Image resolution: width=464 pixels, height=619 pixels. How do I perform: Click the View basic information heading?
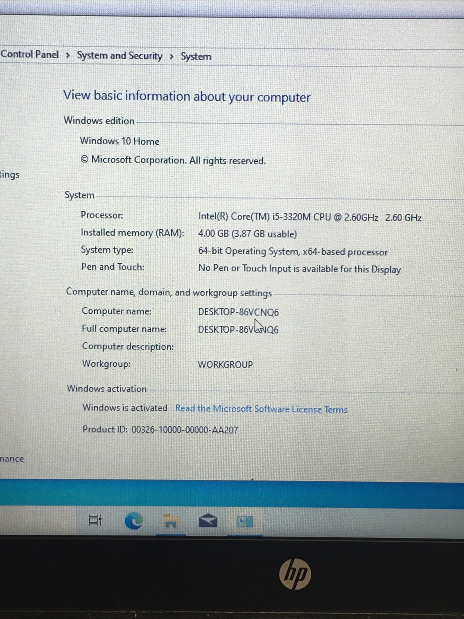[187, 96]
